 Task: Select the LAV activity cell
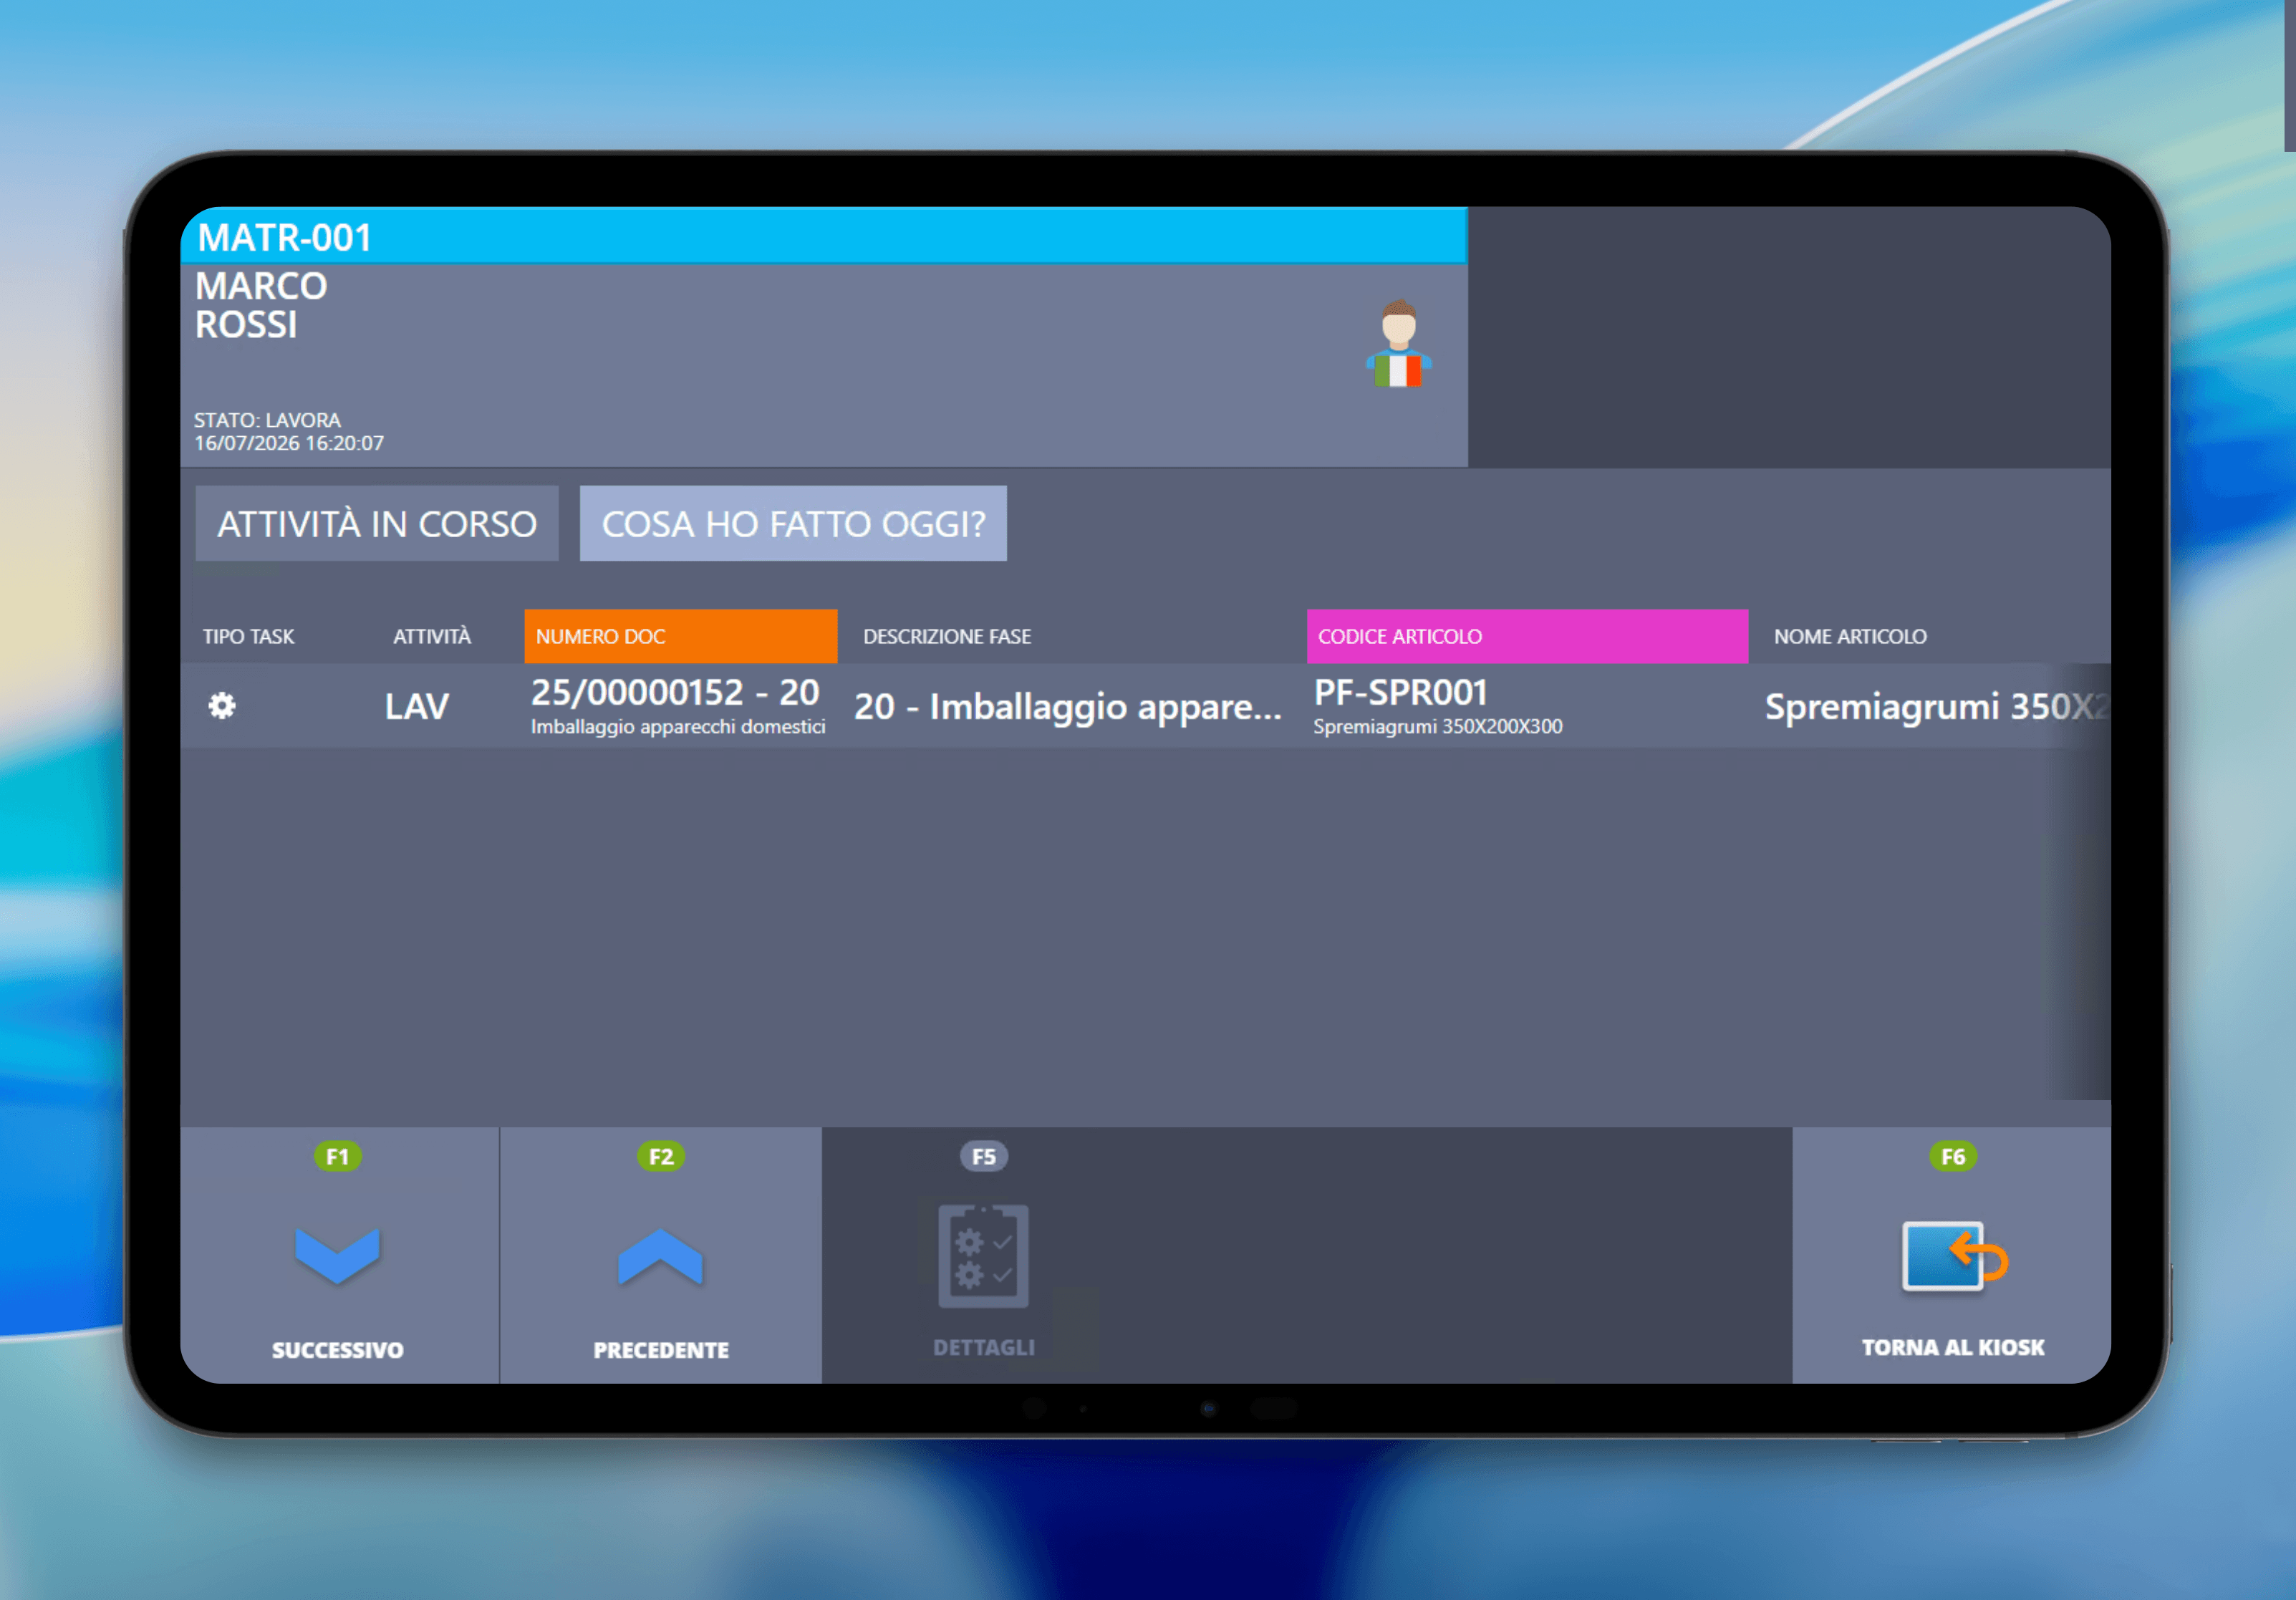pos(417,706)
